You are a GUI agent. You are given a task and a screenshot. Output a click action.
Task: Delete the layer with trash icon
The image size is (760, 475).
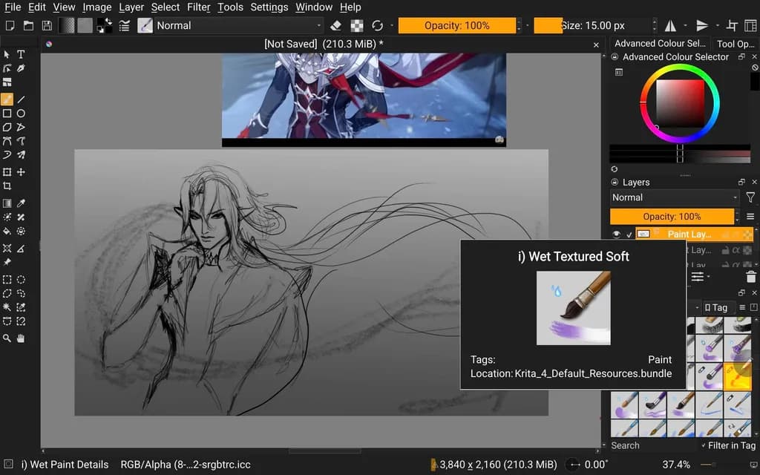point(751,278)
